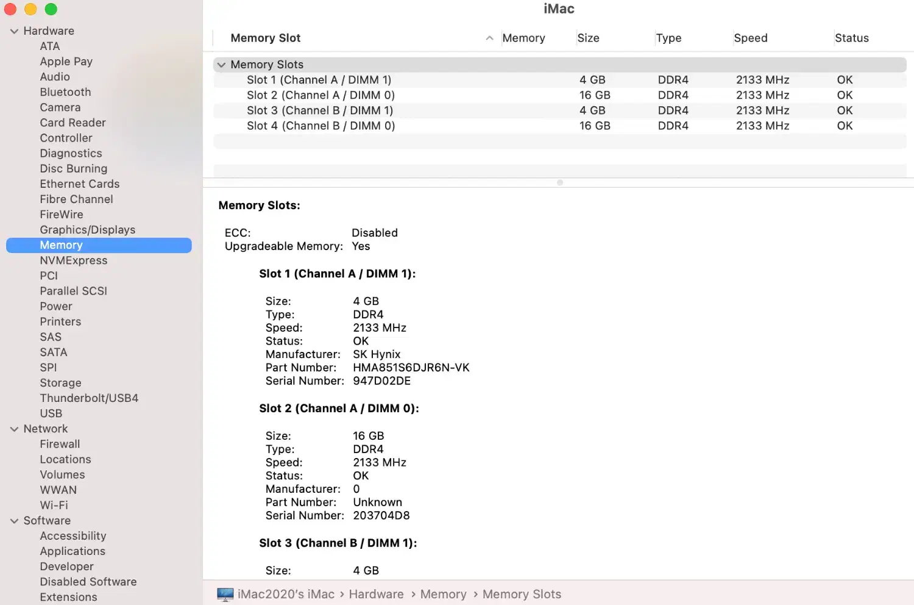Select Graphics/Displays in the sidebar
914x605 pixels.
coord(87,230)
